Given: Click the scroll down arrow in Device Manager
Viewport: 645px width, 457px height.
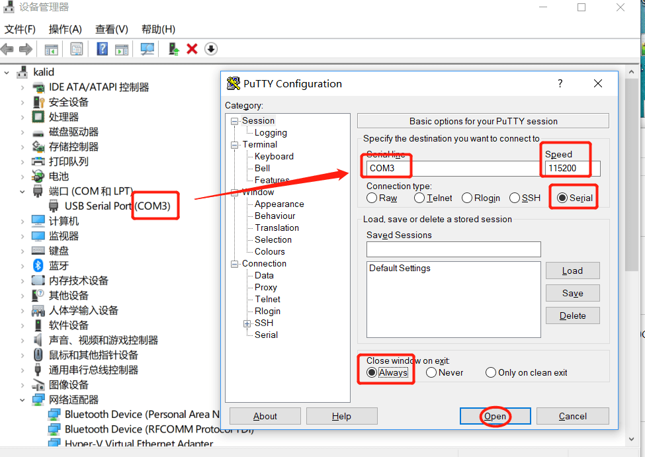Looking at the screenshot, I should coord(631,439).
